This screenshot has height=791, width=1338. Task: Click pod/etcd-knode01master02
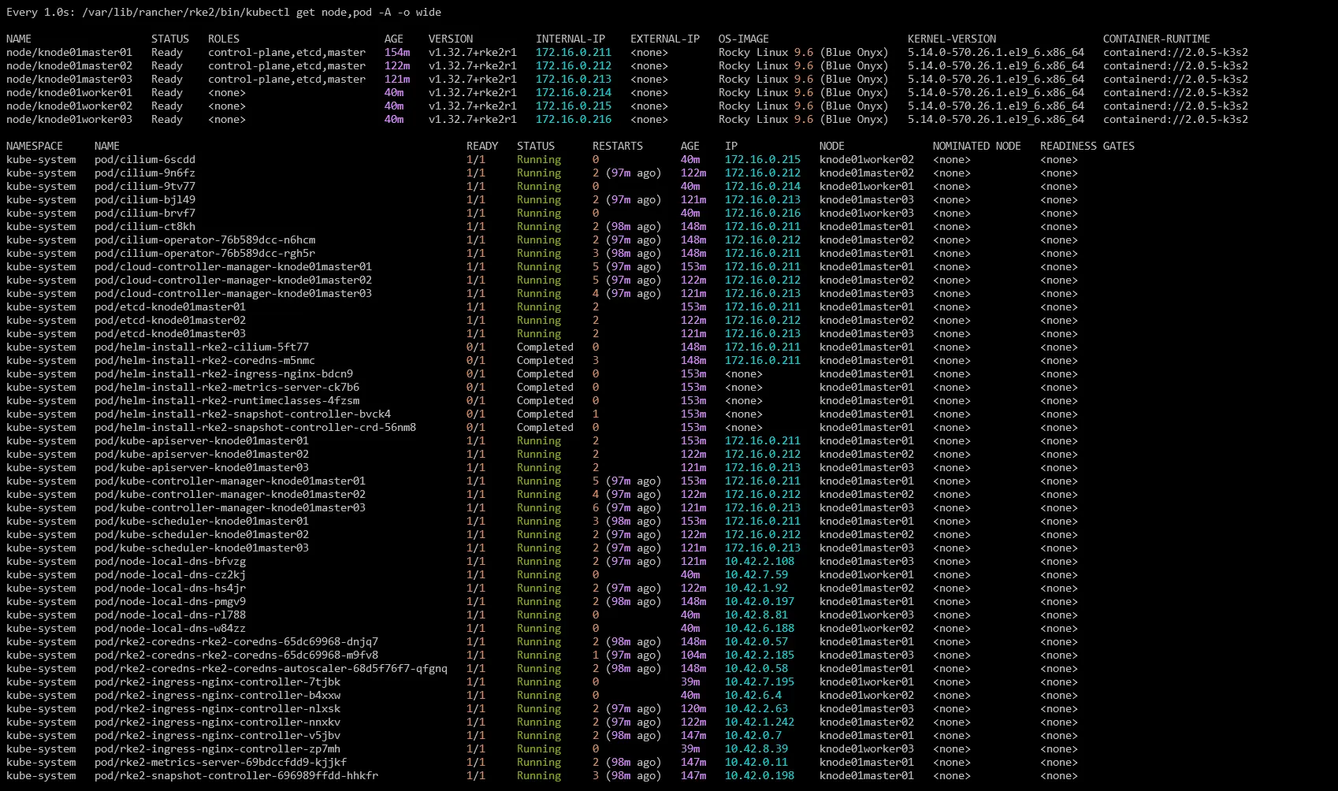170,320
